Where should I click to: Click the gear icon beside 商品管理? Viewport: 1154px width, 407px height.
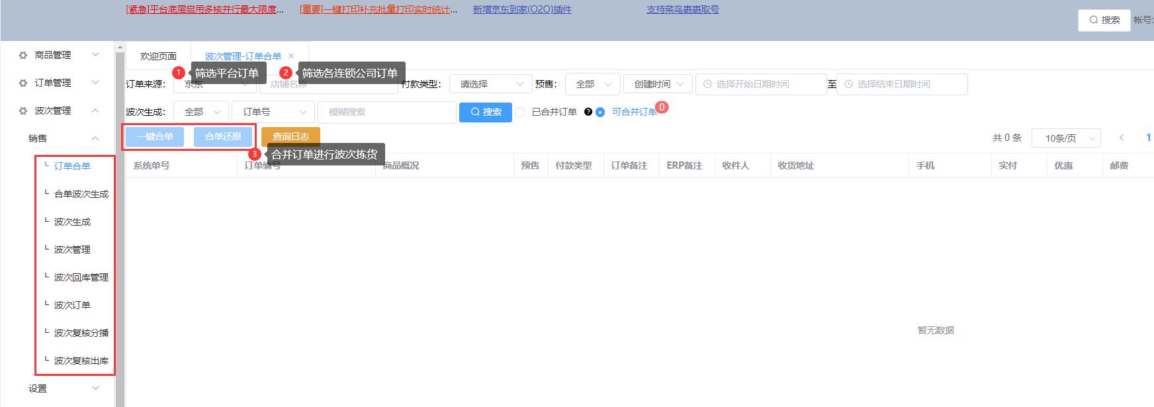(x=23, y=55)
